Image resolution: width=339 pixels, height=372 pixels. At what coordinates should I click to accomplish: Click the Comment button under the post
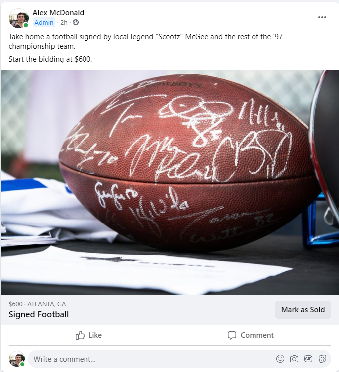coord(251,335)
